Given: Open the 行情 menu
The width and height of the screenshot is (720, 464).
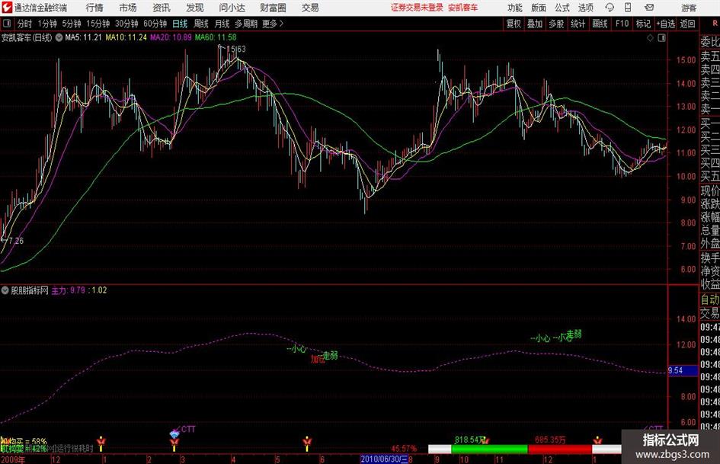Looking at the screenshot, I should click(x=94, y=8).
